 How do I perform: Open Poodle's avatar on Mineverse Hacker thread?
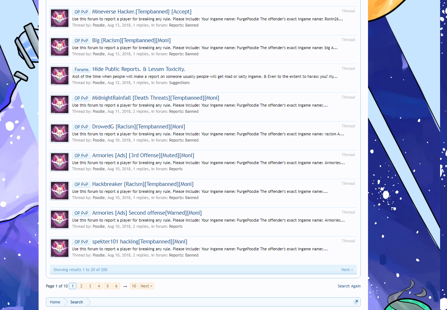tap(60, 18)
